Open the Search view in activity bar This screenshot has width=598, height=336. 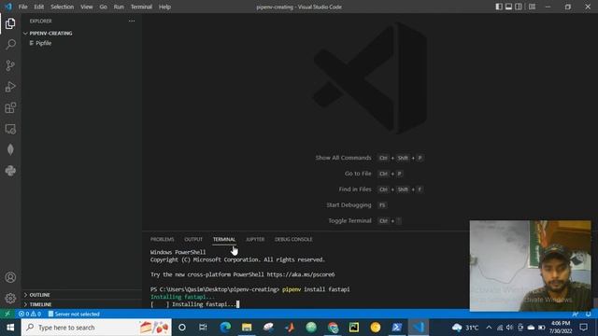[10, 45]
